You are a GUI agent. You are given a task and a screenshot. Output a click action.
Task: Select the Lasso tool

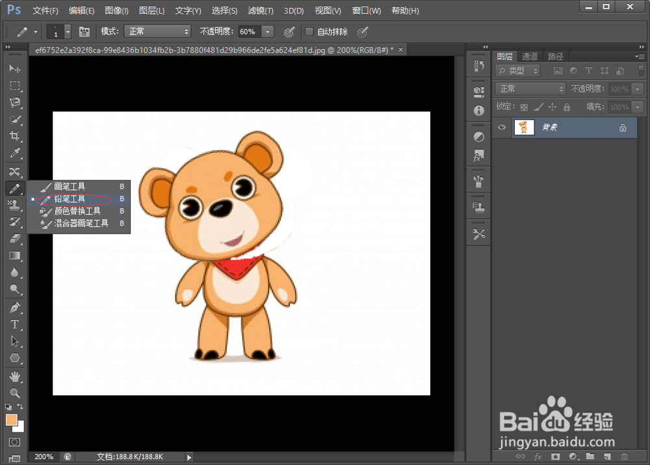[15, 103]
